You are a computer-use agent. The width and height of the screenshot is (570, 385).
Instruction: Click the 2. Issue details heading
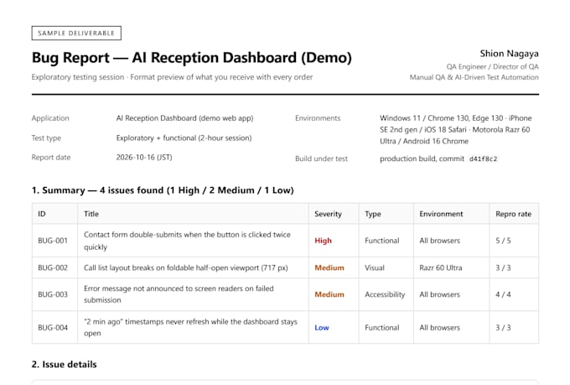64,364
